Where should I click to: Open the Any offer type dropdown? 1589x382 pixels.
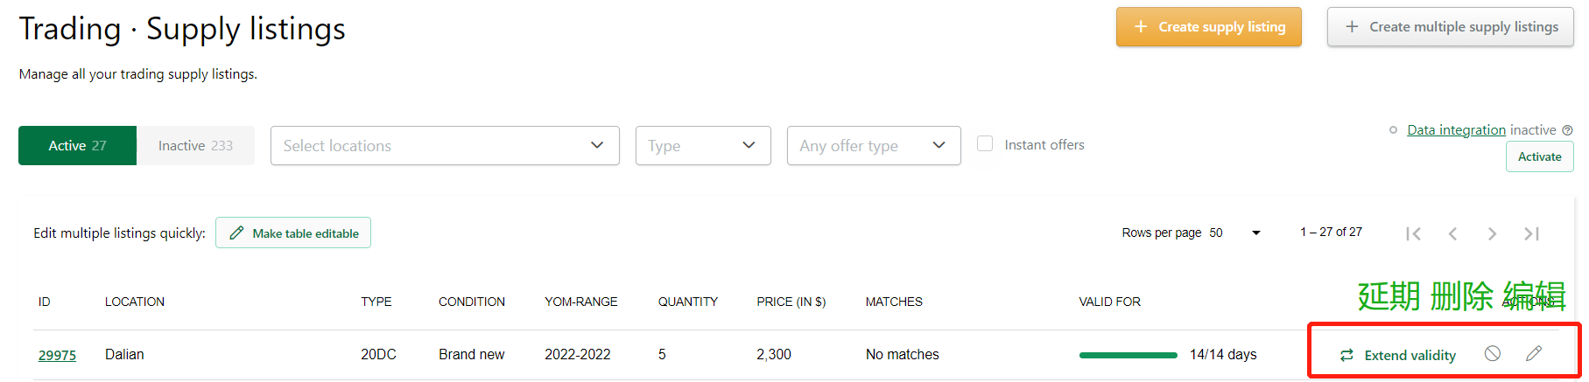click(874, 145)
